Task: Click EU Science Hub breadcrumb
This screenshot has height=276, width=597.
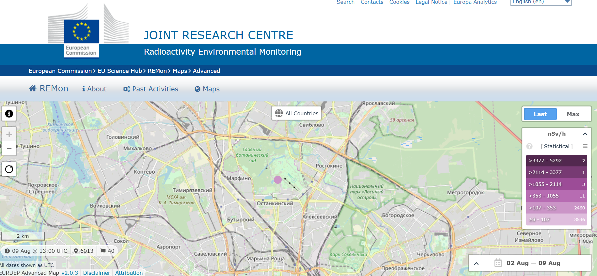Action: (120, 71)
